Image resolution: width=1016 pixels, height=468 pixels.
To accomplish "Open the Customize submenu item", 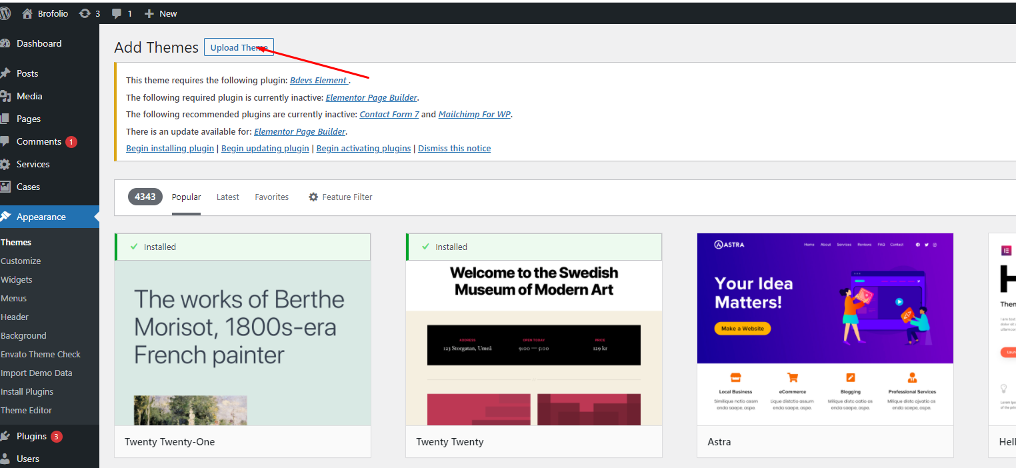I will (x=21, y=261).
